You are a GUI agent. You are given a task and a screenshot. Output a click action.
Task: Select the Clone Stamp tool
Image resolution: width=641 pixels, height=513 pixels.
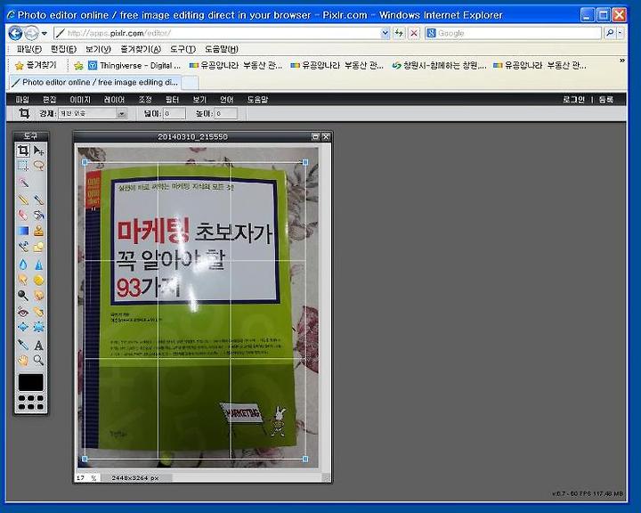click(x=39, y=231)
